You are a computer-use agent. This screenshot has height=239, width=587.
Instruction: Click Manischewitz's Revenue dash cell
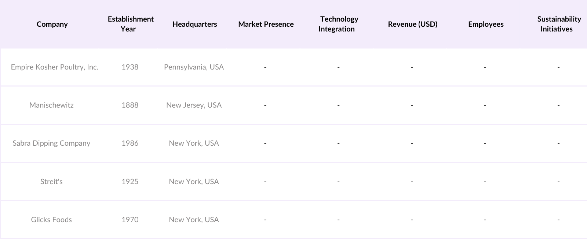(412, 105)
